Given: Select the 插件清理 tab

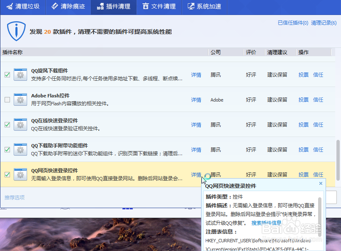Looking at the screenshot, I should pyautogui.click(x=114, y=7).
